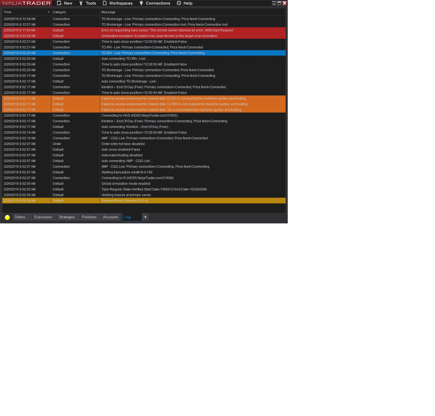Select the Log tab

(x=132, y=217)
